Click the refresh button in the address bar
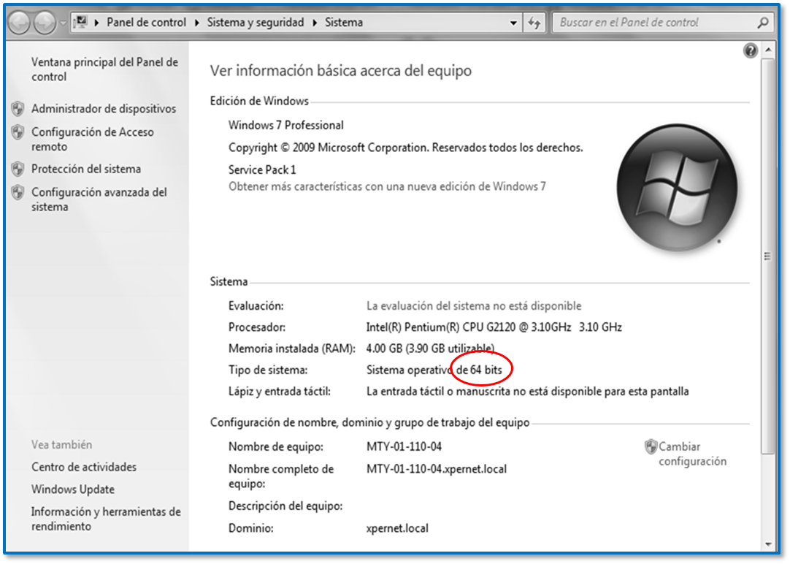 (534, 23)
